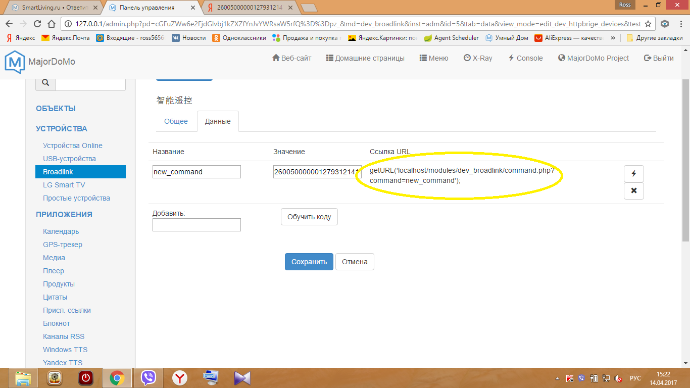Click the MajorDoMo logo icon

(15, 62)
